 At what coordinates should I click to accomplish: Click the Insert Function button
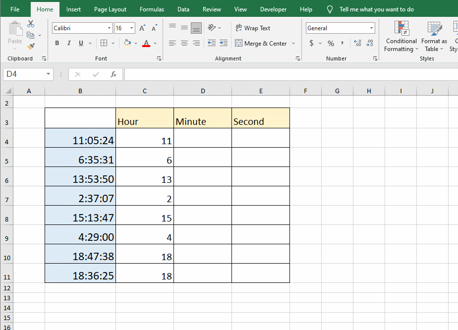(114, 74)
